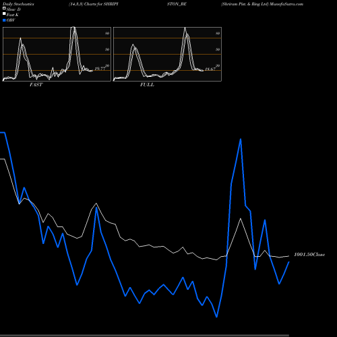Click the FAST stochastic chart thumbnail
337x337 pixels.
[x=57, y=54]
